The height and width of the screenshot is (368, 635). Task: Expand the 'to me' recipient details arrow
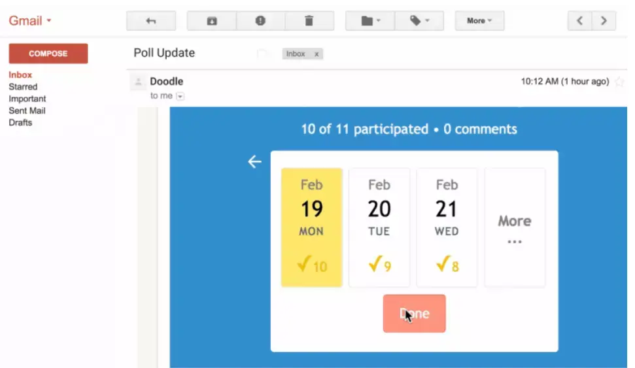pos(180,96)
